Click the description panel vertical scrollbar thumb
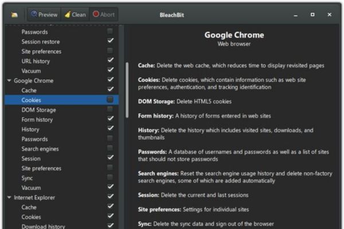 coord(127,90)
